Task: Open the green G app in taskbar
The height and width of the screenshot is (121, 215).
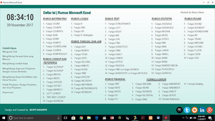Action: [120, 118]
